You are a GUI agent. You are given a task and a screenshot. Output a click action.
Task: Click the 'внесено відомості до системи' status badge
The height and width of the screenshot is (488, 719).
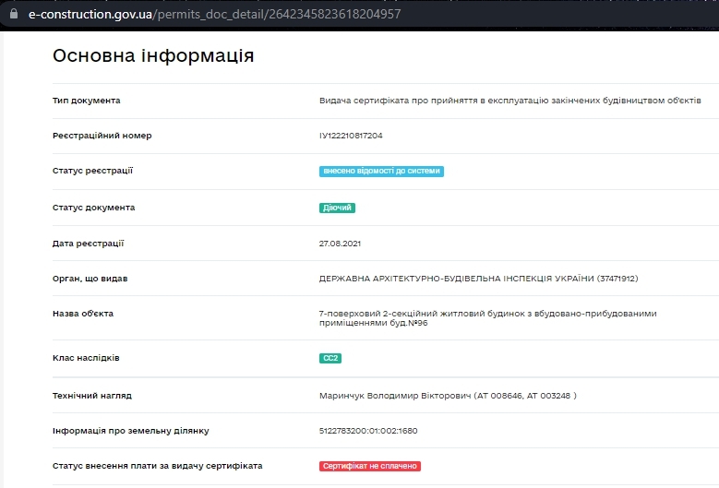(381, 171)
